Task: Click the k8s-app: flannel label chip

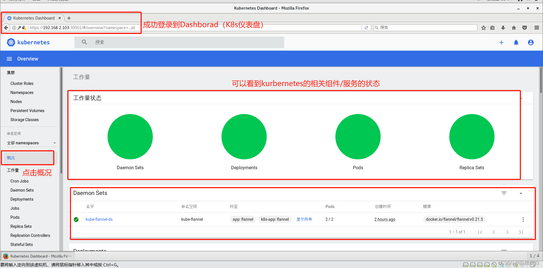Action: tap(275, 219)
